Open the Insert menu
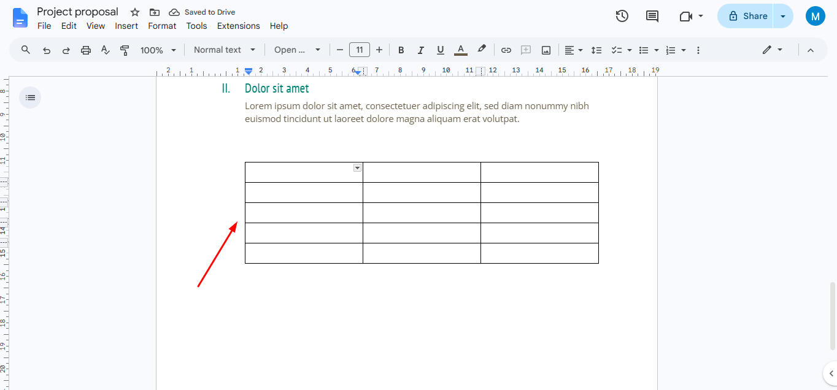Image resolution: width=837 pixels, height=390 pixels. coord(126,26)
